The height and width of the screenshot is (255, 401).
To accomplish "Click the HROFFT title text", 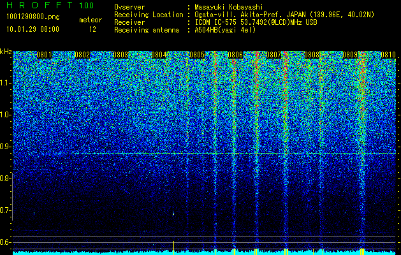I will [x=40, y=5].
